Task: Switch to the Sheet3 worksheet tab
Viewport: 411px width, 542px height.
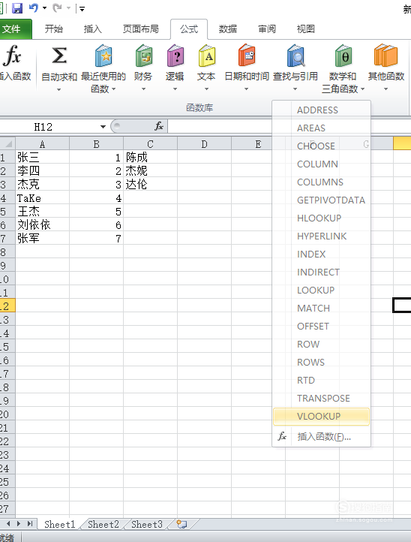Action: (147, 525)
